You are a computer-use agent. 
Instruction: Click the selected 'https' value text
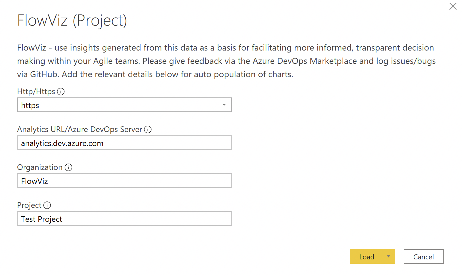coord(30,105)
